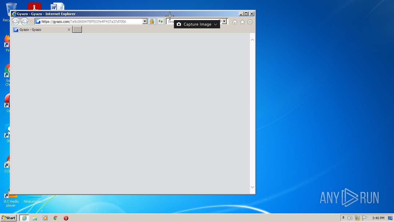This screenshot has width=394, height=222.
Task: Open Windows Explorer from taskbar
Action: (x=35, y=218)
